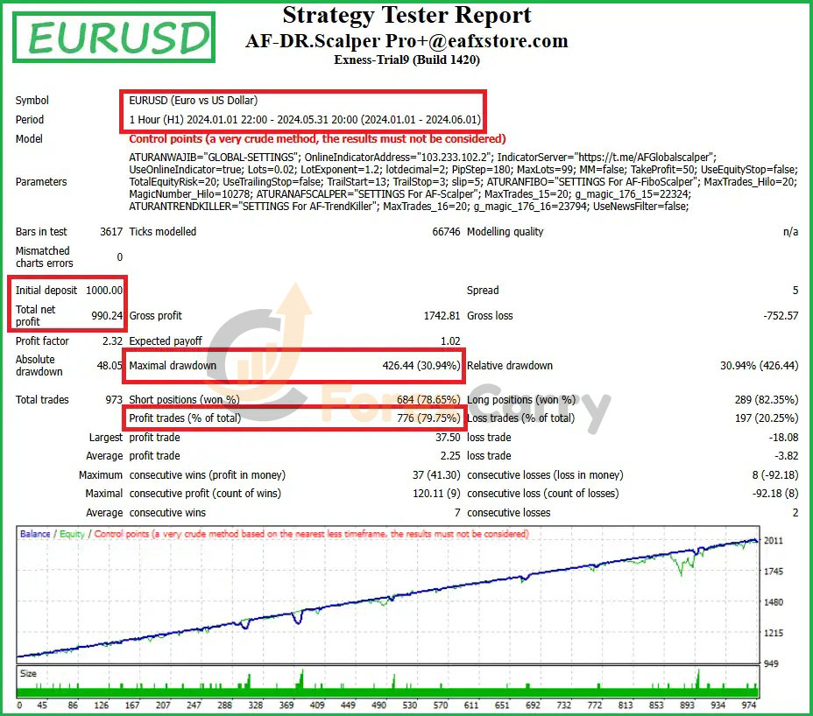Click the Size label in the volume panel
Image resolution: width=813 pixels, height=716 pixels.
tap(29, 674)
